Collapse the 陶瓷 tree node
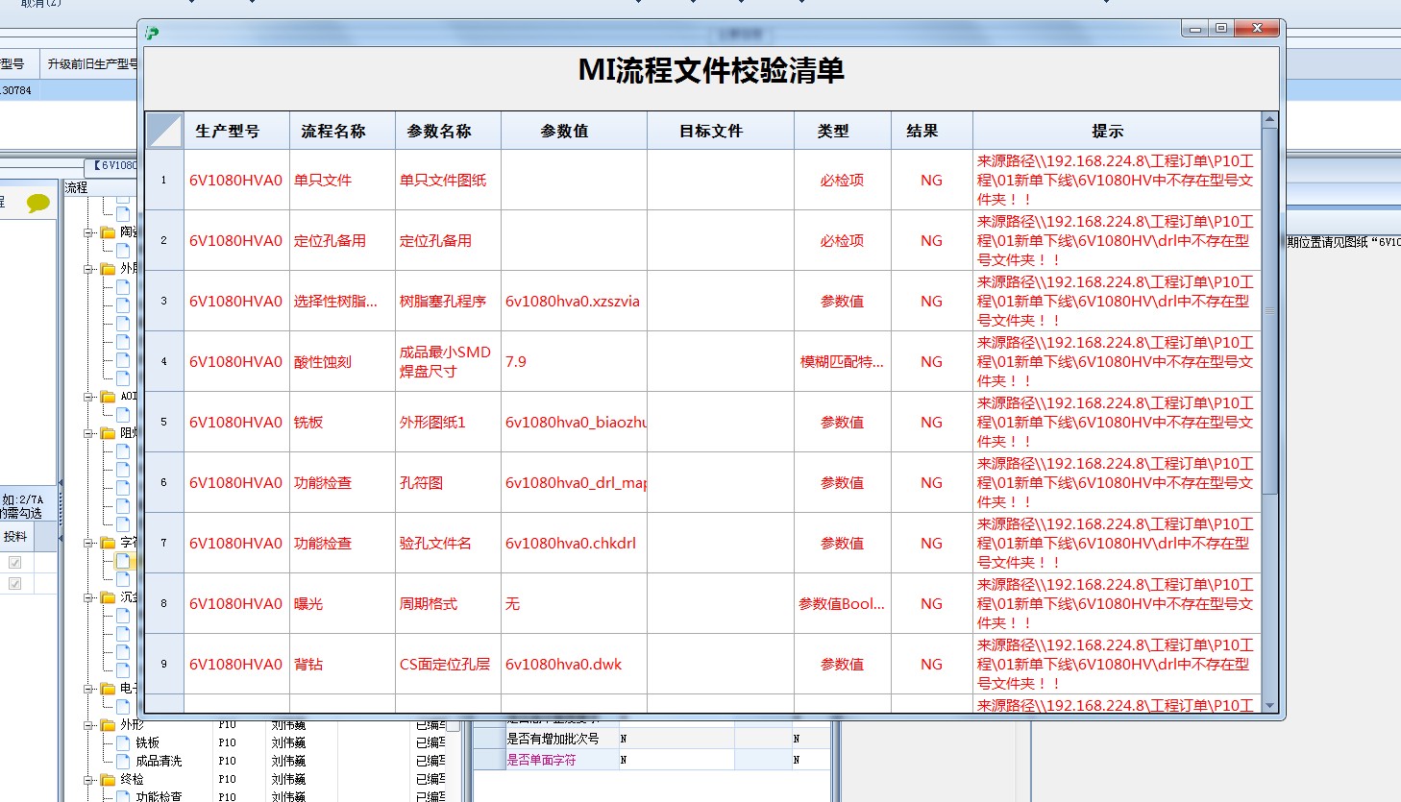1401x802 pixels. (x=88, y=232)
